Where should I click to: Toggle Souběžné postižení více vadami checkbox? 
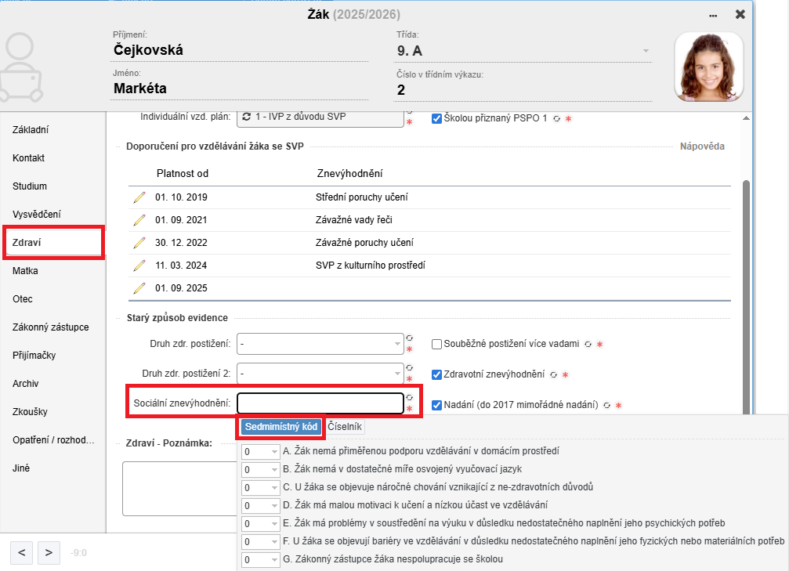click(437, 344)
